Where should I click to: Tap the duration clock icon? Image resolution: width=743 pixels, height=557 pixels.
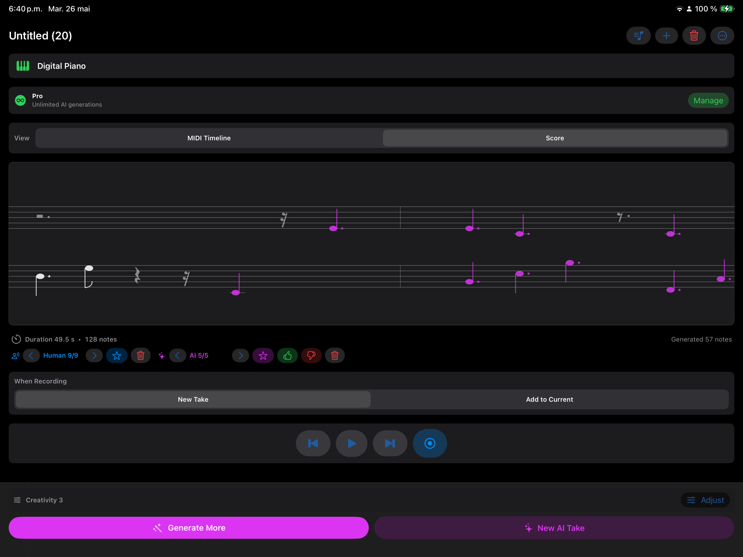click(16, 339)
